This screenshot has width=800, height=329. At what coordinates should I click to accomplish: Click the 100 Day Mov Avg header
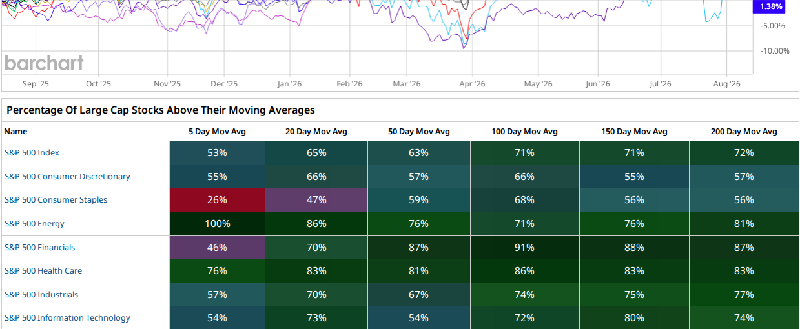click(524, 132)
